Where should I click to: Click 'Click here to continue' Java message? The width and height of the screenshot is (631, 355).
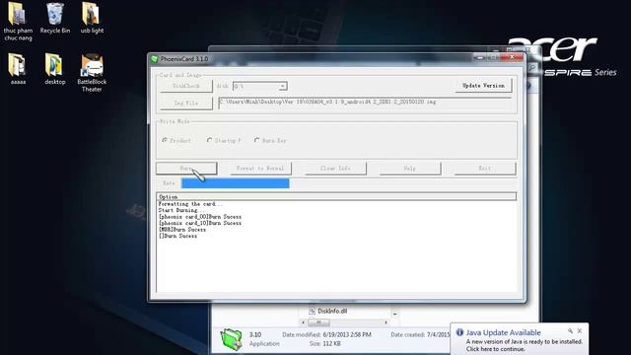pyautogui.click(x=495, y=349)
